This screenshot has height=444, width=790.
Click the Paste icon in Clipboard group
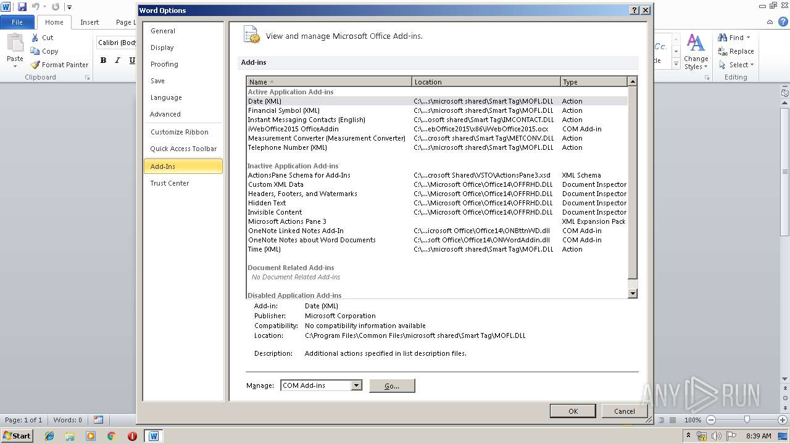click(15, 44)
